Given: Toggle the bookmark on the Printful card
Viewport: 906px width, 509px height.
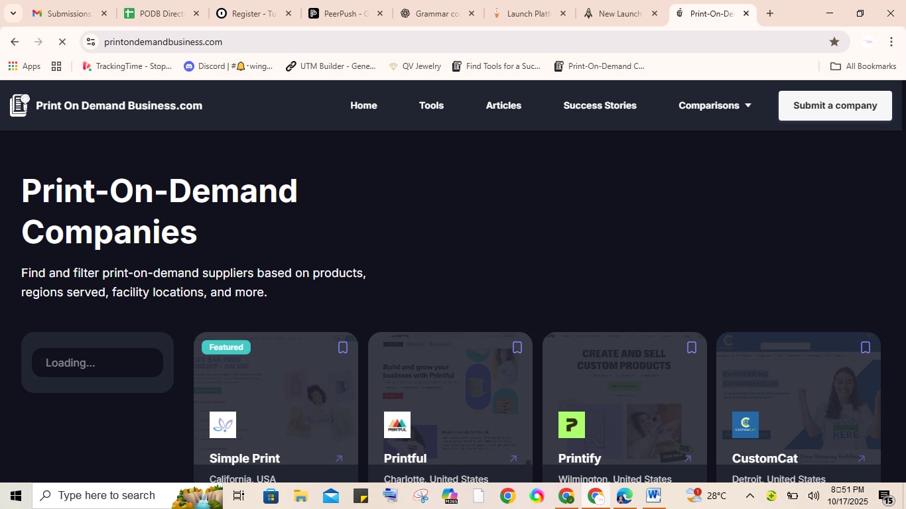Looking at the screenshot, I should tap(517, 347).
